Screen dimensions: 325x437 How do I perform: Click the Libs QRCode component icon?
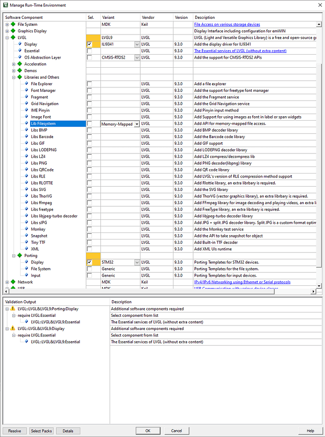pos(27,170)
